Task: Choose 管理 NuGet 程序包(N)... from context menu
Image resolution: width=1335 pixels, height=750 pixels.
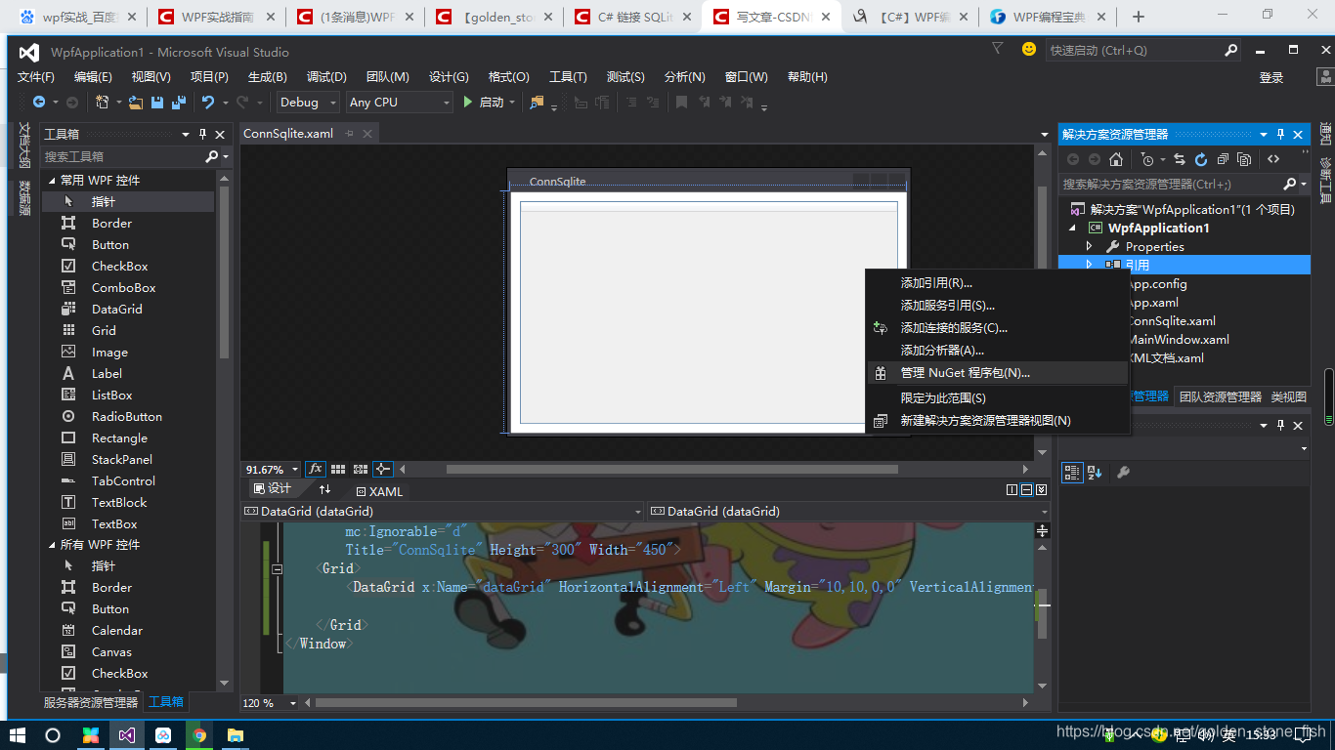Action: [998, 373]
